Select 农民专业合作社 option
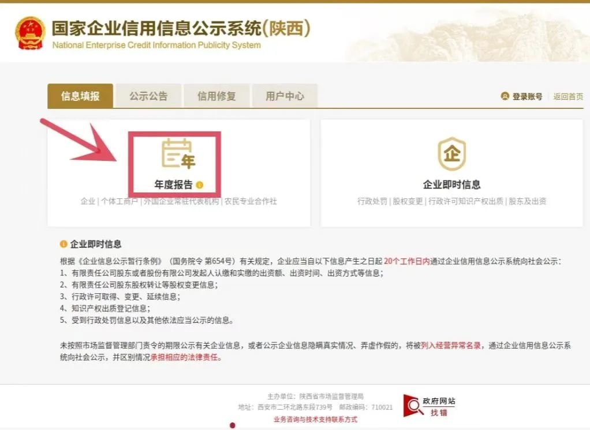 [251, 201]
